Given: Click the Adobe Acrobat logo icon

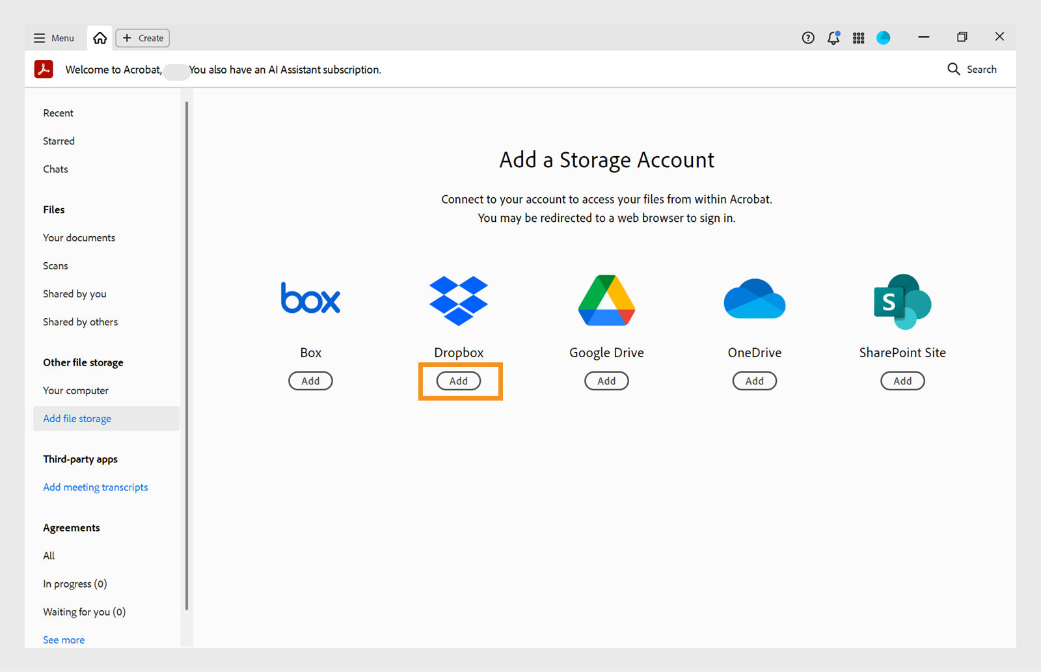Looking at the screenshot, I should coord(44,69).
